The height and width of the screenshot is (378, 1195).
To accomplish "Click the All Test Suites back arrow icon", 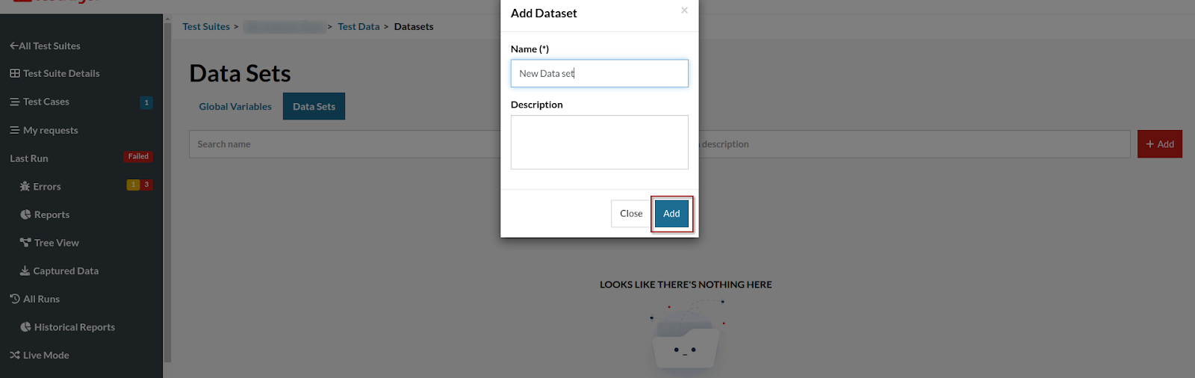I will pyautogui.click(x=14, y=46).
